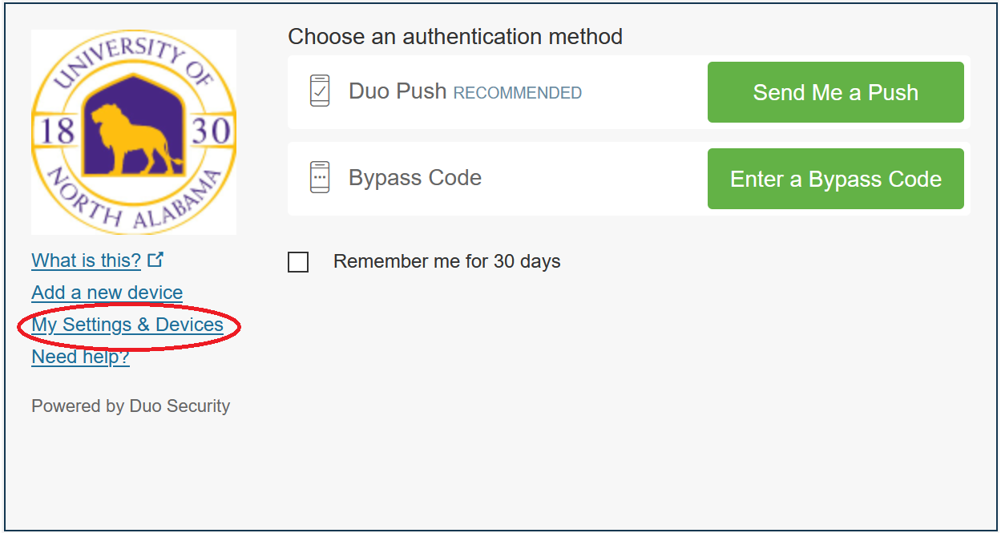Open the "What is this?" link

point(86,260)
